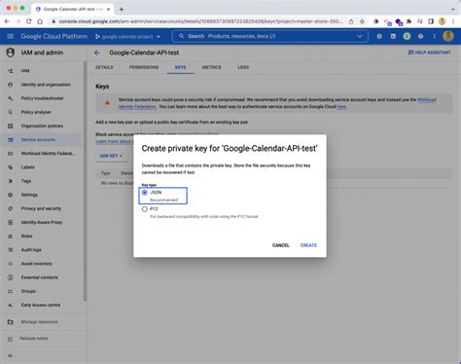461x364 pixels.
Task: Open Early Access centre in sidebar
Action: (41, 306)
